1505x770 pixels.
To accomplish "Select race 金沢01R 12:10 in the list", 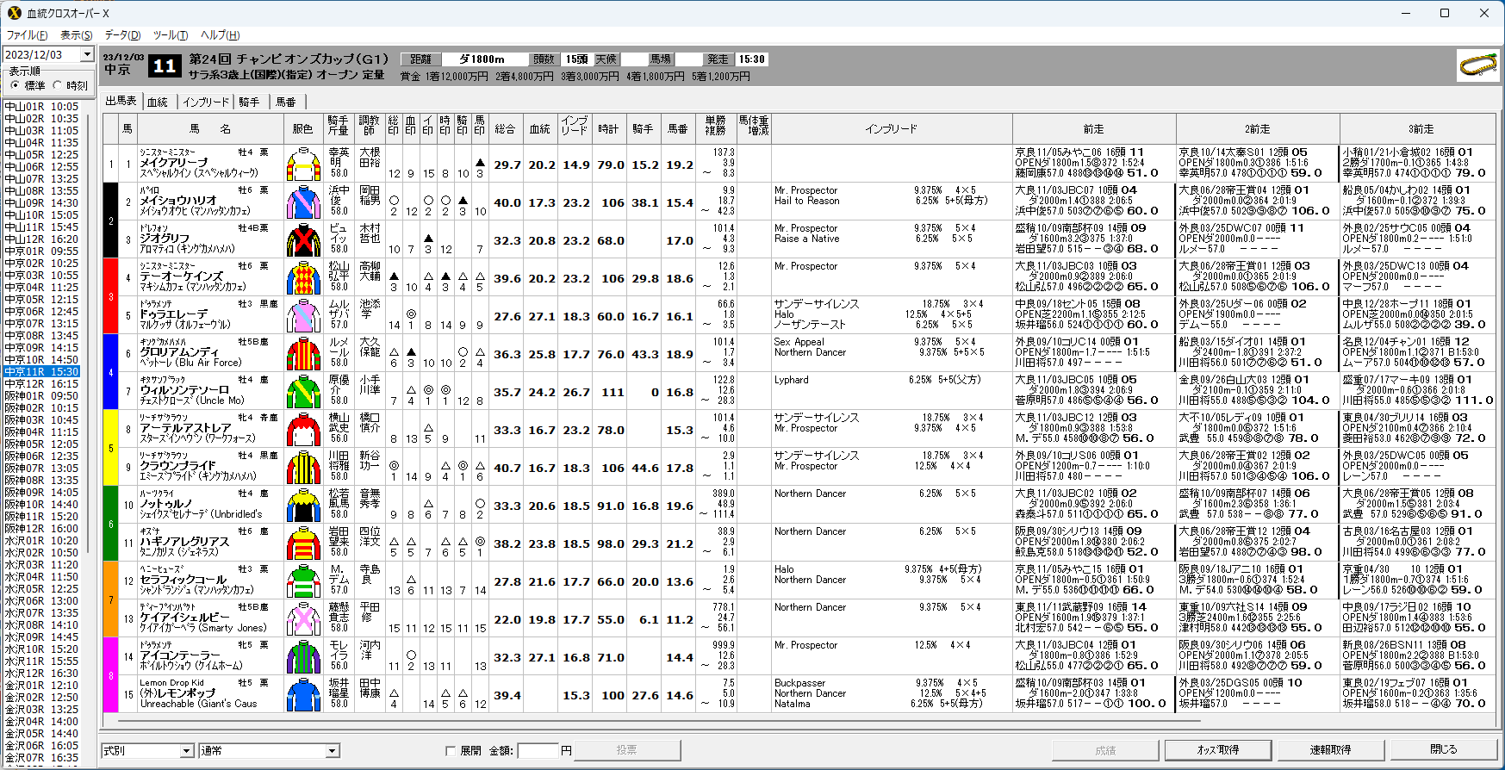I will (x=41, y=686).
